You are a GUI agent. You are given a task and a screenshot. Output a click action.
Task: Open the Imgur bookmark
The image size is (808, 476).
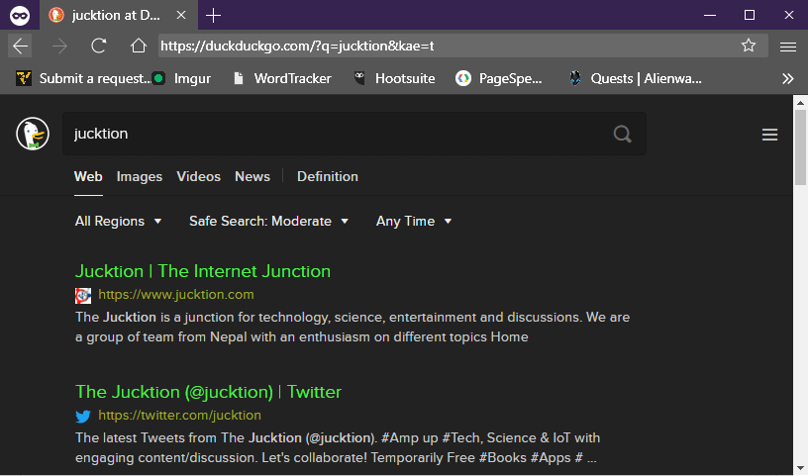(x=182, y=78)
